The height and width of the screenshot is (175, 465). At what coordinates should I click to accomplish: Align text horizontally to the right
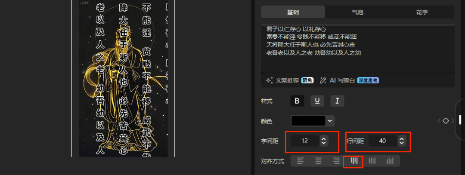pos(336,161)
